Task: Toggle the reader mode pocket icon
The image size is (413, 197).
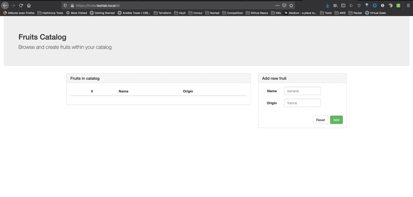Action: (284, 5)
